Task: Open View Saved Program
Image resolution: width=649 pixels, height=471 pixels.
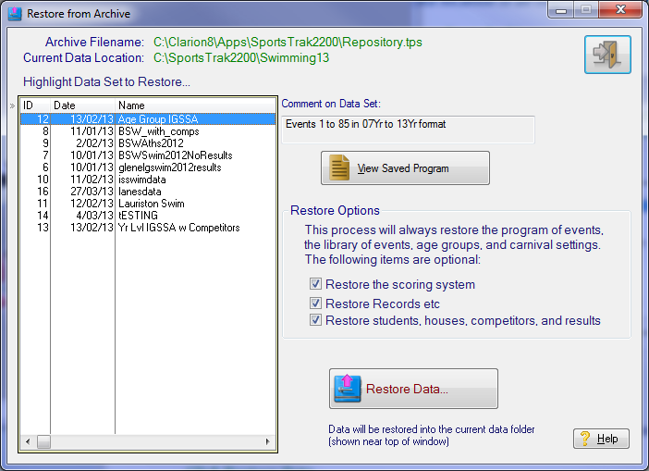Action: point(405,167)
